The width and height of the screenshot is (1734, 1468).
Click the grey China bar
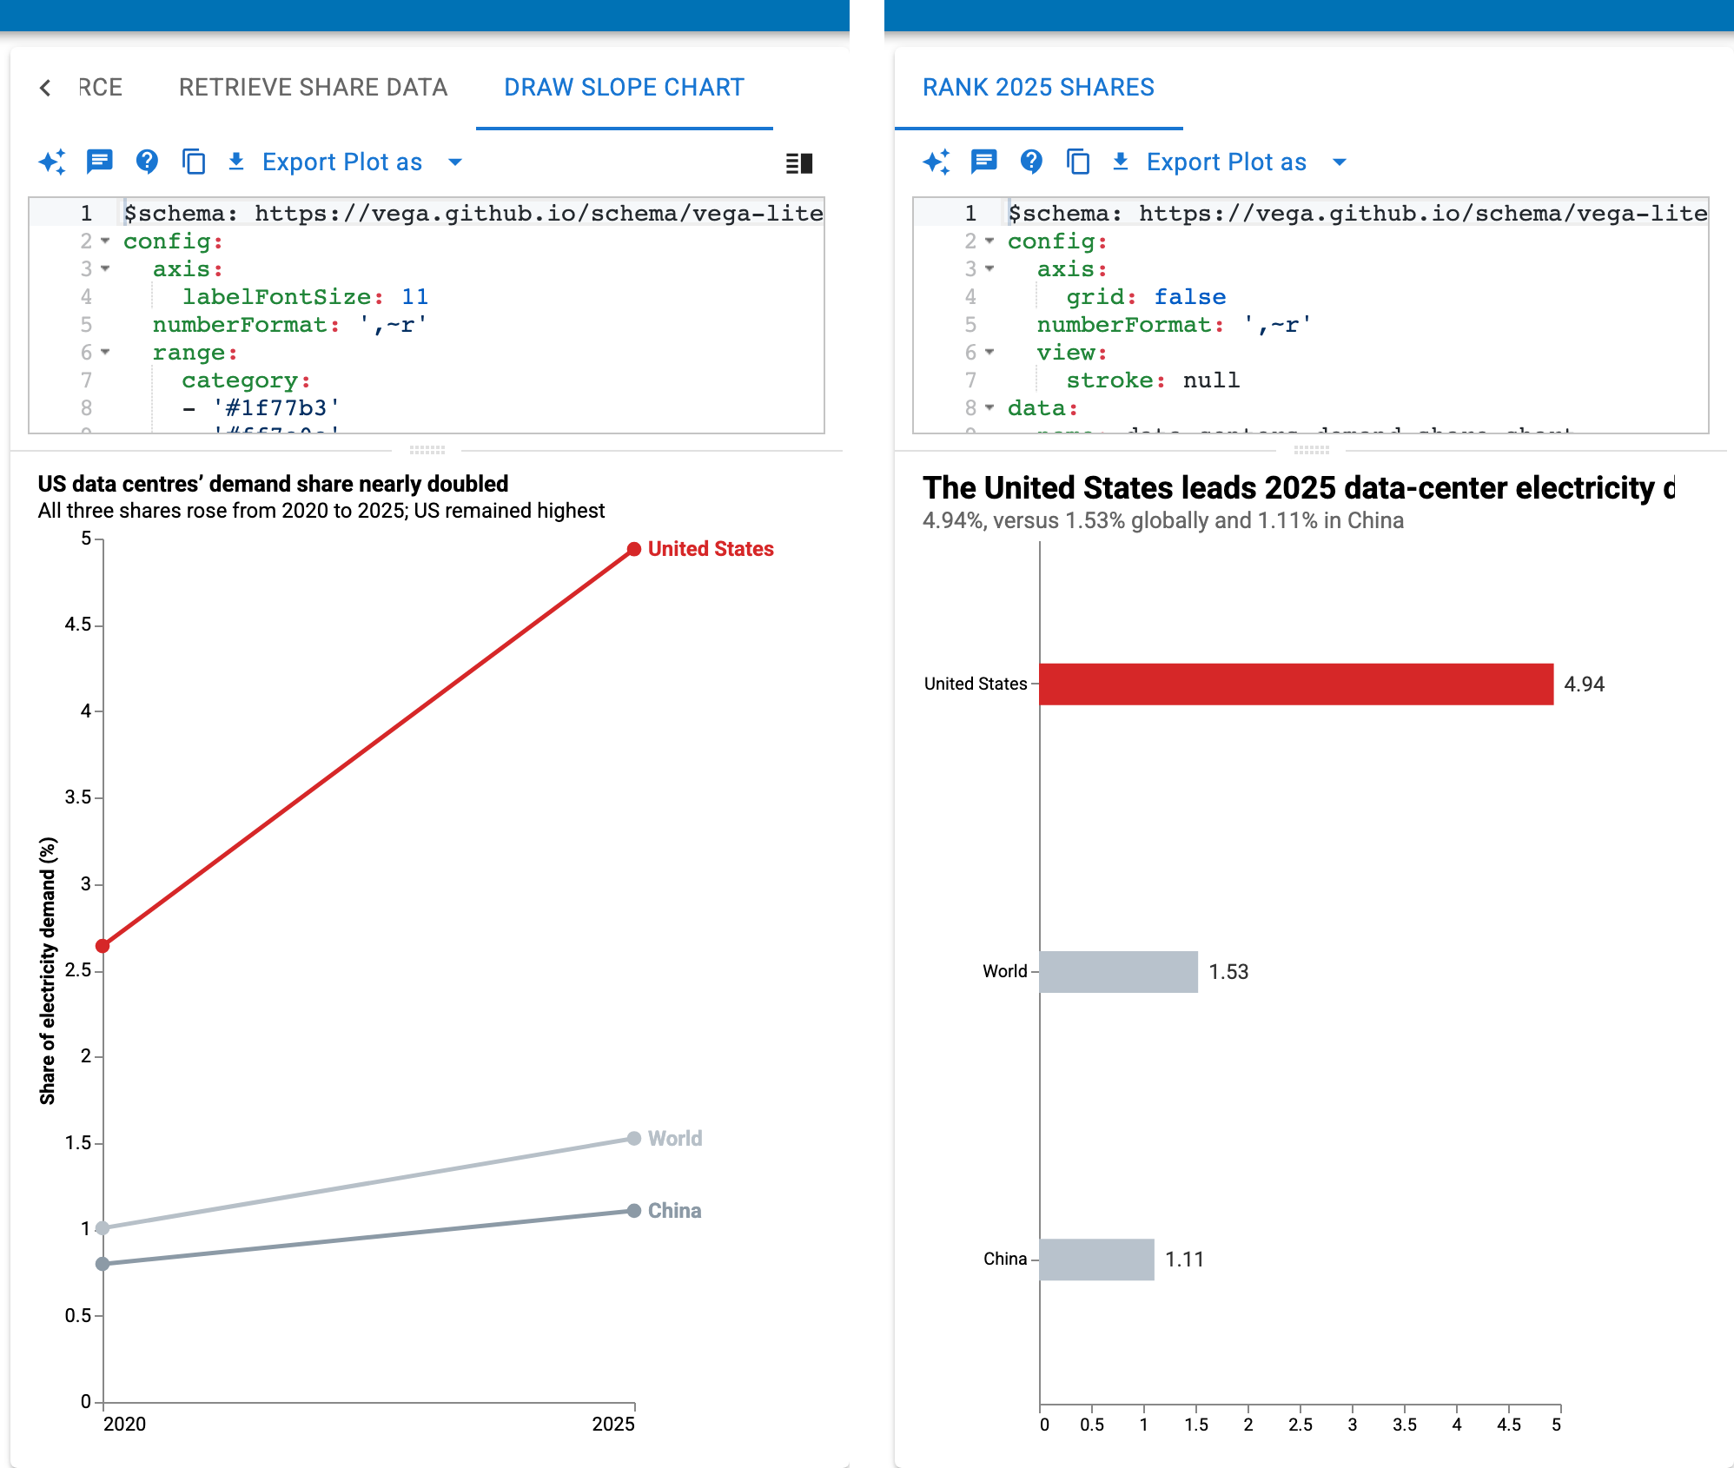coord(1097,1260)
